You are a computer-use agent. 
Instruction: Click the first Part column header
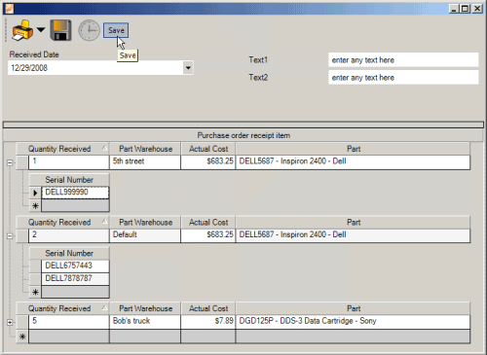353,149
